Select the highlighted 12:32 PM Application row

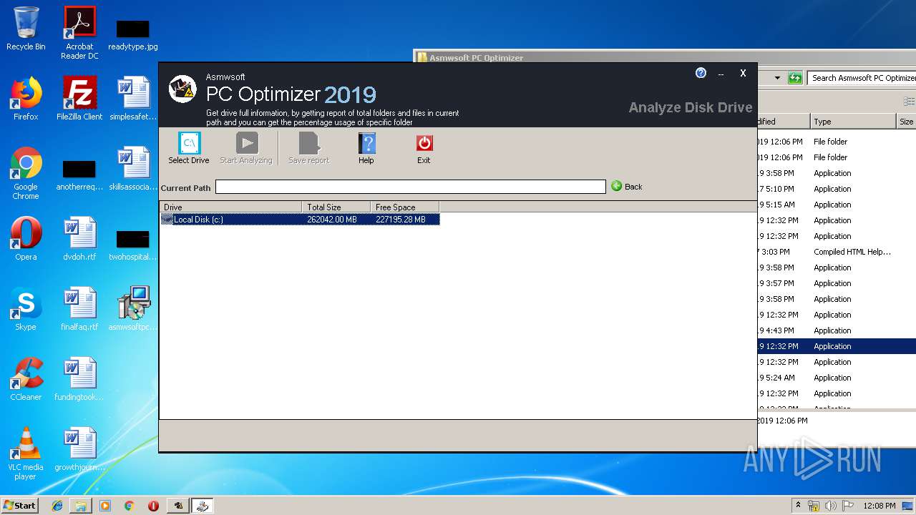pyautogui.click(x=837, y=346)
